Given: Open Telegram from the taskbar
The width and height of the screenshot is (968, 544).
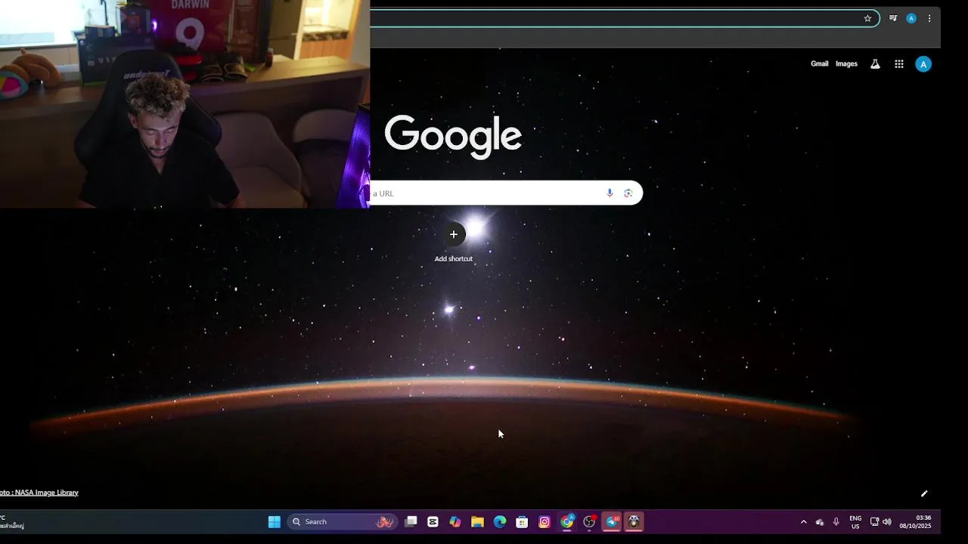Looking at the screenshot, I should click(612, 521).
